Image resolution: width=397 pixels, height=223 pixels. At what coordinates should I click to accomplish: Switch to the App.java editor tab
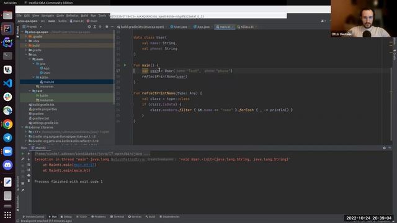point(202,27)
